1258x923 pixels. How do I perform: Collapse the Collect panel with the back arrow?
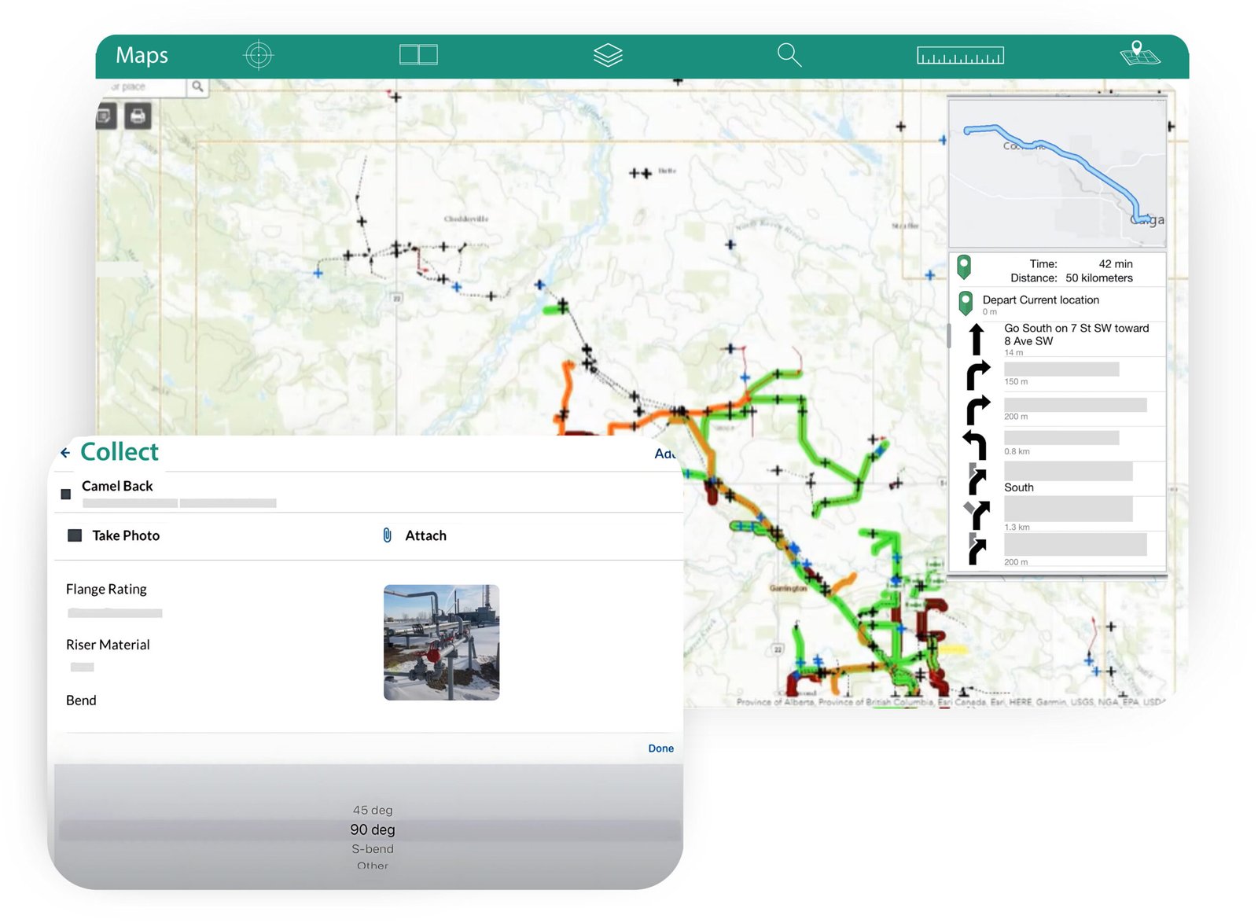pos(64,451)
